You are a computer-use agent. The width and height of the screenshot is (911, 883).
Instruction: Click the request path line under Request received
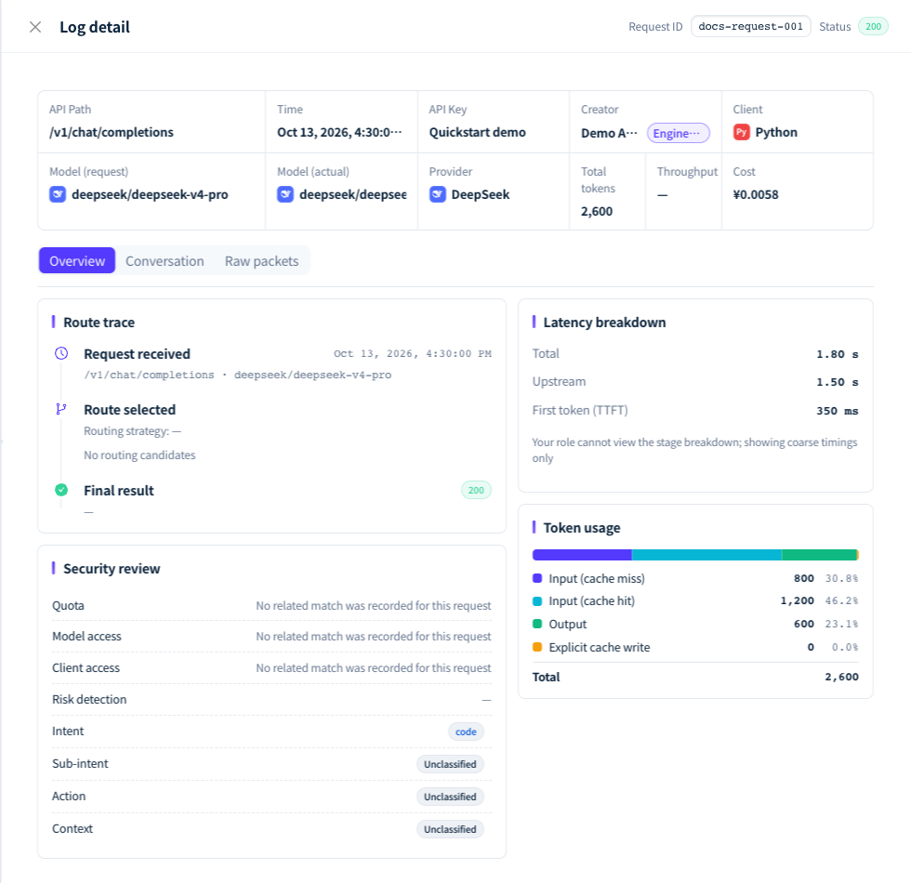238,375
